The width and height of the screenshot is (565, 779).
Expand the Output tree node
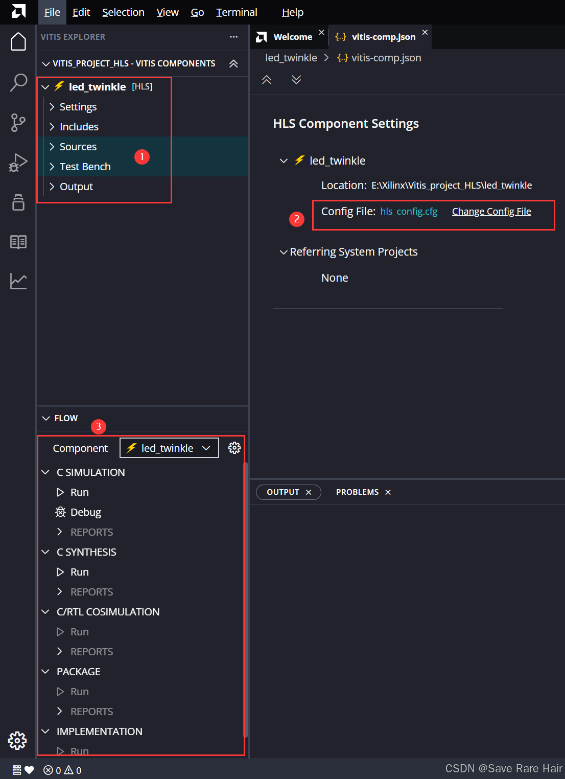click(x=52, y=187)
